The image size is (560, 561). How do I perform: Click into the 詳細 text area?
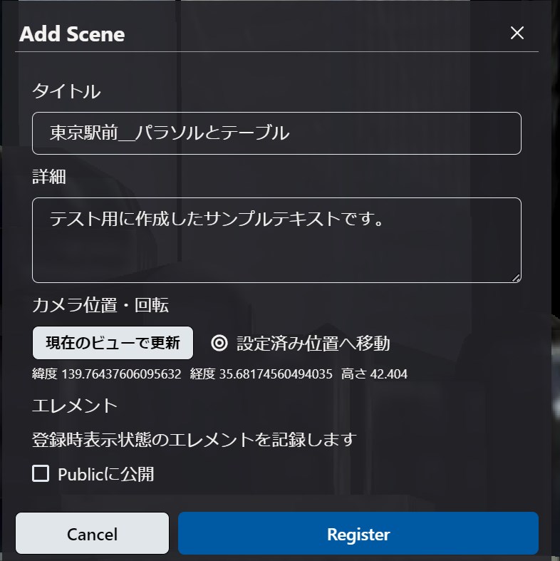coord(276,240)
